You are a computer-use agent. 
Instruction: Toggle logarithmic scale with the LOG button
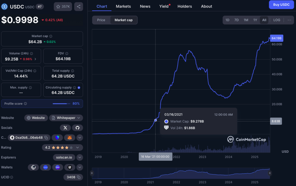277,20
